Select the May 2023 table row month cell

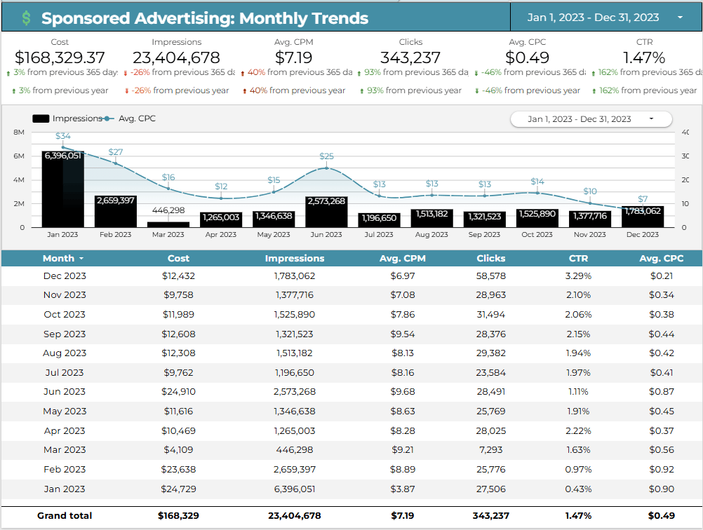click(65, 412)
